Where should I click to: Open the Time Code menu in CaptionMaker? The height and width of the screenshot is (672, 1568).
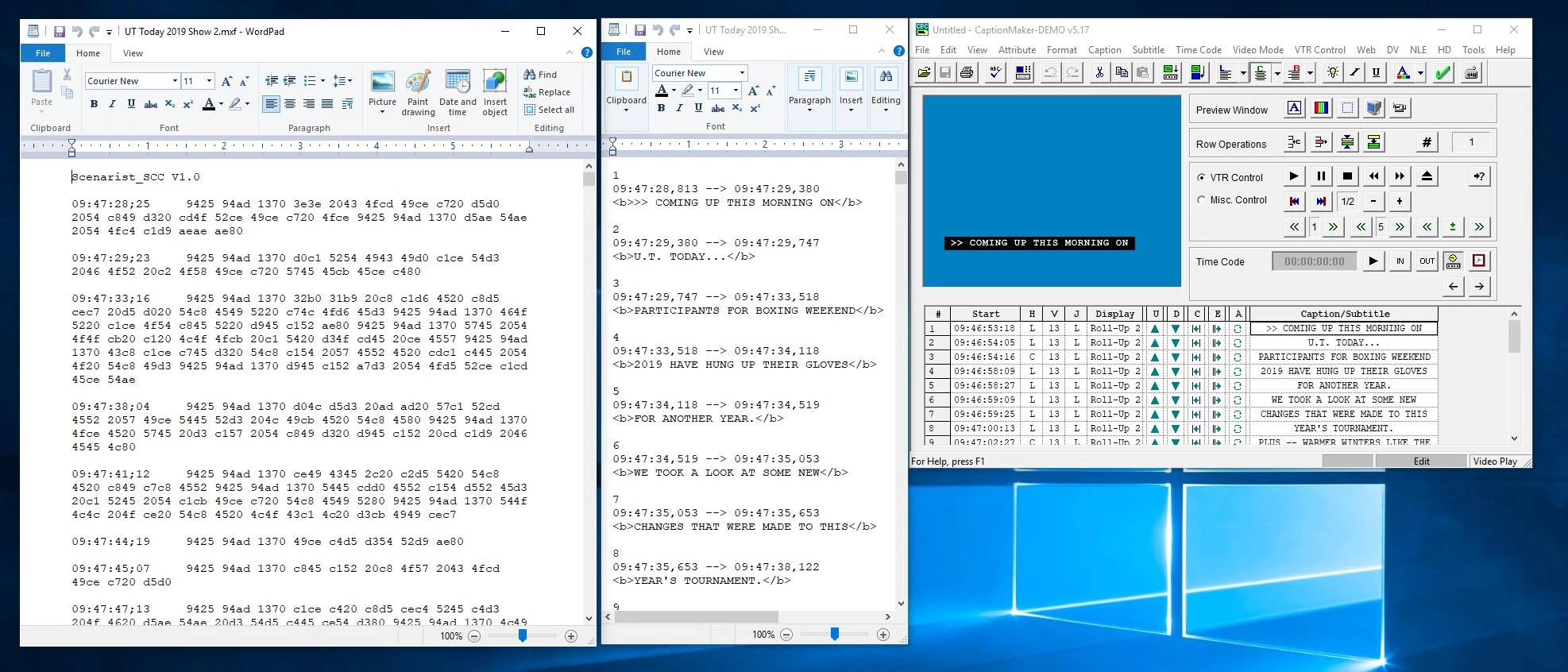[1198, 50]
